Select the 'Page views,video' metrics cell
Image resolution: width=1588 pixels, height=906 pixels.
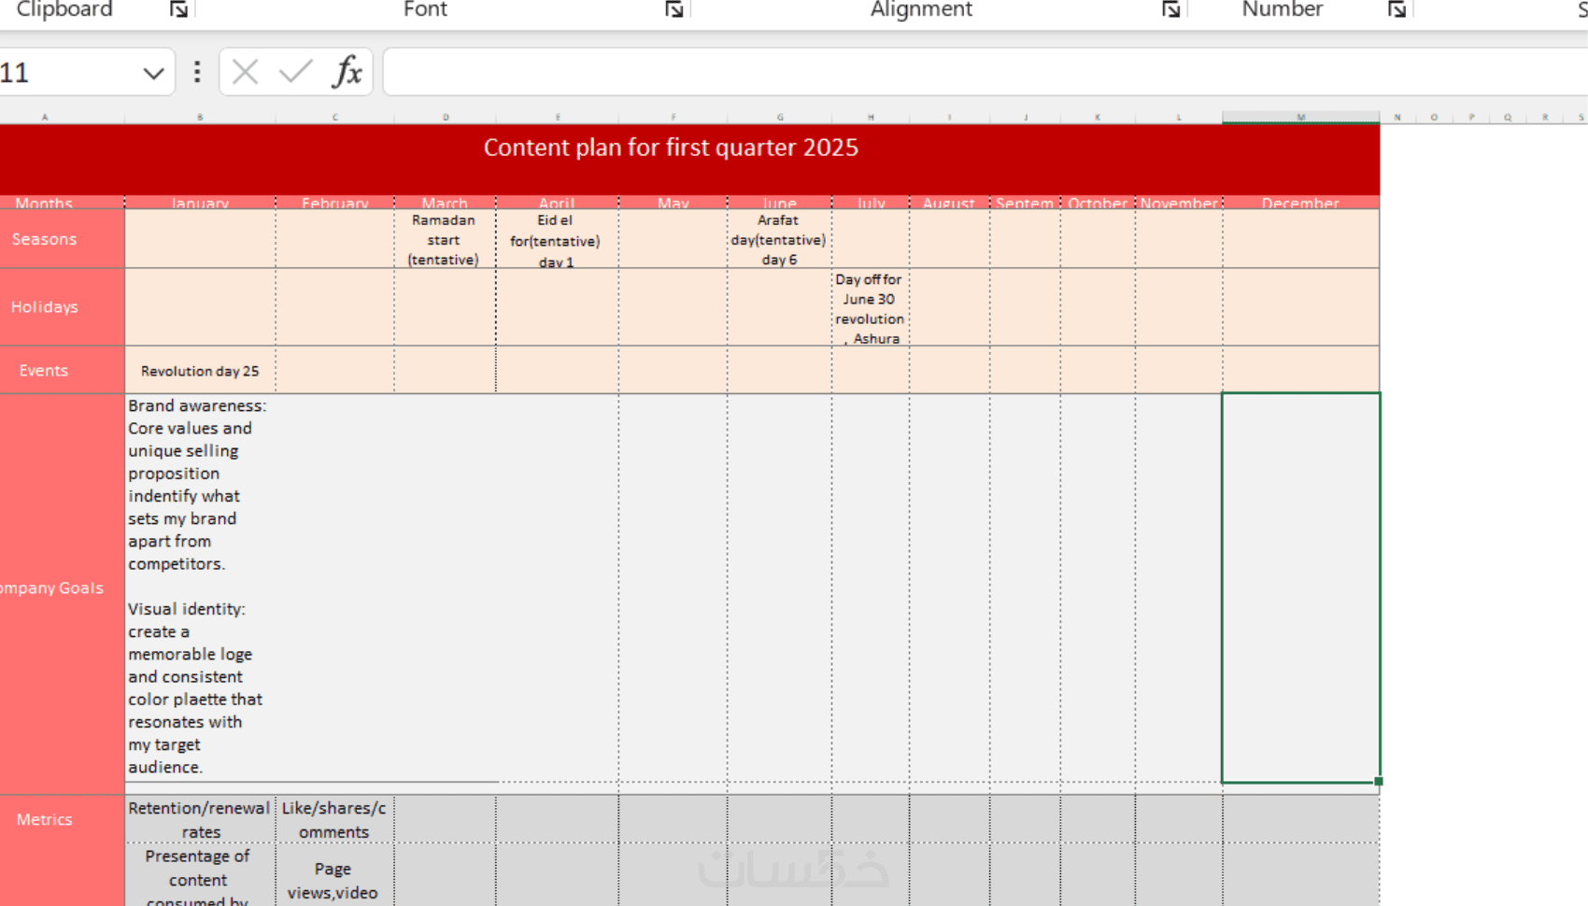(x=334, y=875)
